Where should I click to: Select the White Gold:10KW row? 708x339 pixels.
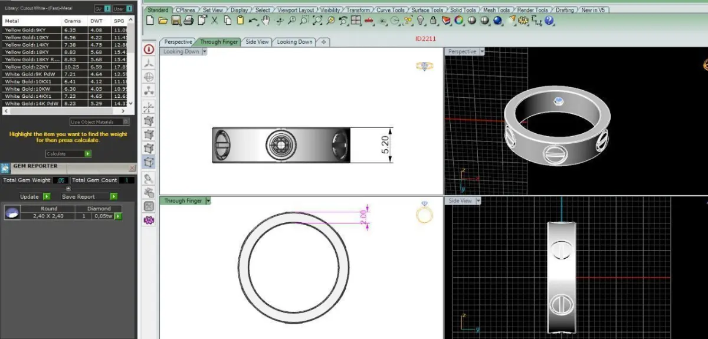pyautogui.click(x=65, y=89)
